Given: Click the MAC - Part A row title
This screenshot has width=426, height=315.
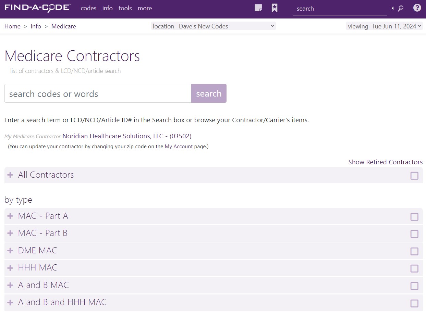Looking at the screenshot, I should 43,216.
